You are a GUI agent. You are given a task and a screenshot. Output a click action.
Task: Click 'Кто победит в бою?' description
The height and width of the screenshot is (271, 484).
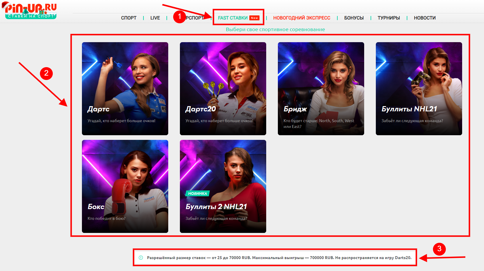106,218
